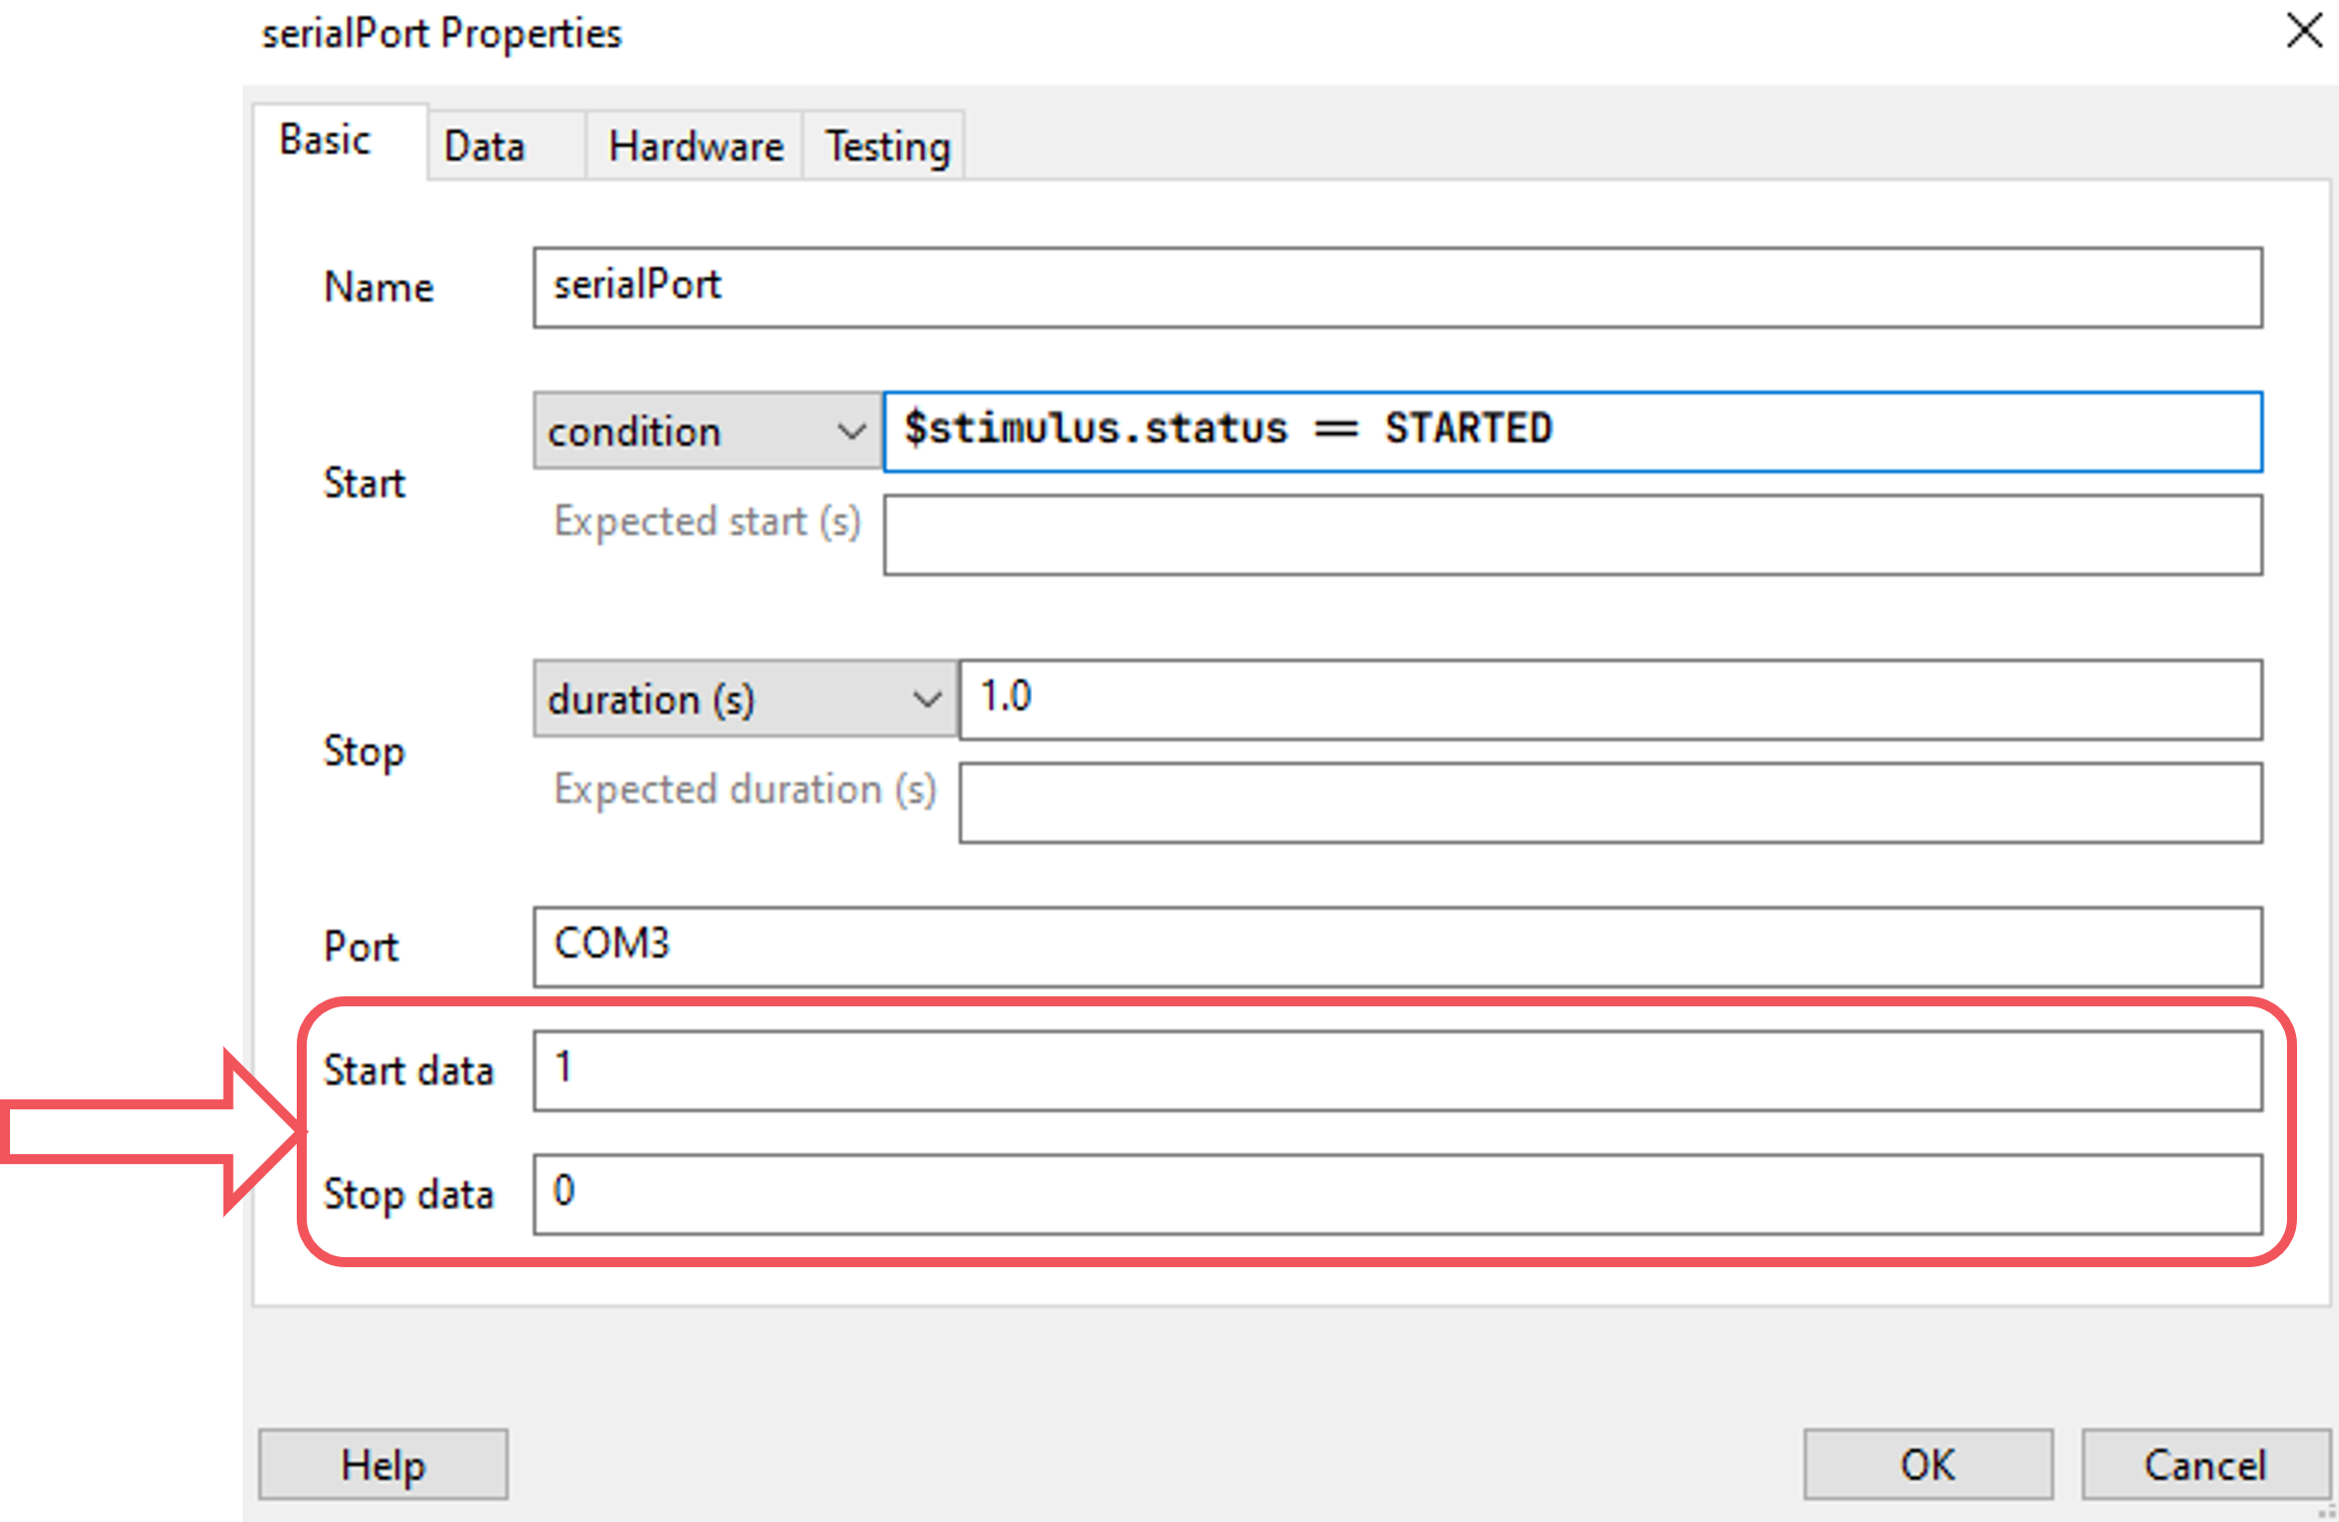Open the Hardware tab
The height and width of the screenshot is (1522, 2339).
pyautogui.click(x=694, y=147)
